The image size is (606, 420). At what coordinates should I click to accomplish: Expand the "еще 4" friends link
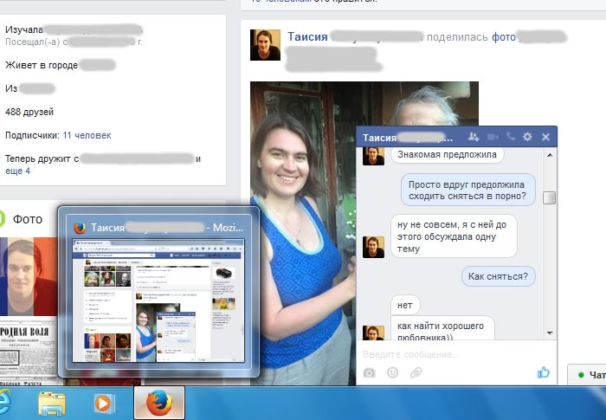click(x=17, y=171)
